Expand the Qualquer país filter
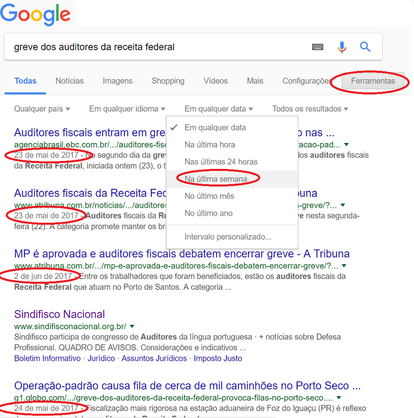 coord(42,109)
